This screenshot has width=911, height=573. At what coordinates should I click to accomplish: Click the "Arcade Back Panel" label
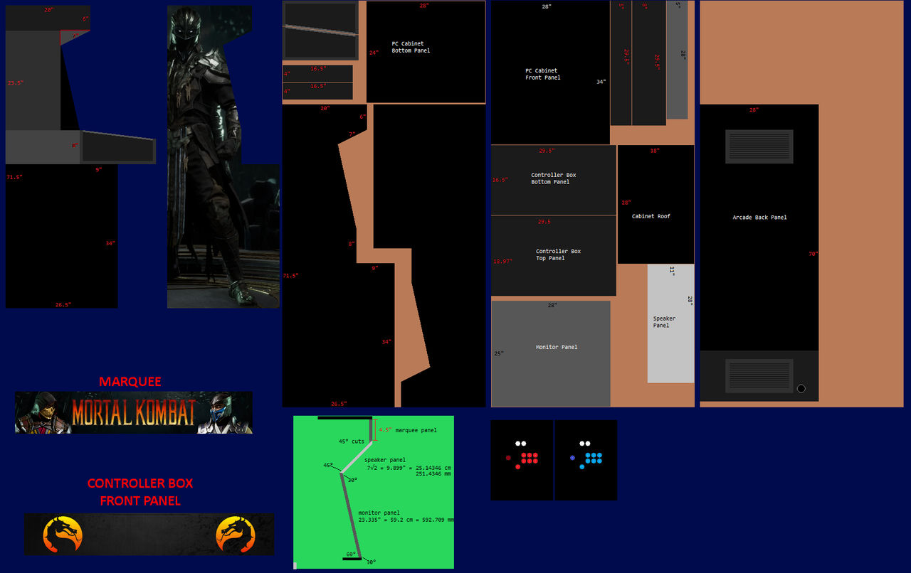760,218
